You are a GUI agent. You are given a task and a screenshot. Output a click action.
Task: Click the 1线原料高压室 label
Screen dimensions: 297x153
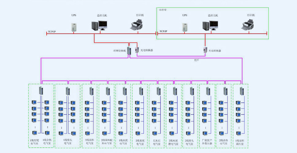240,142
